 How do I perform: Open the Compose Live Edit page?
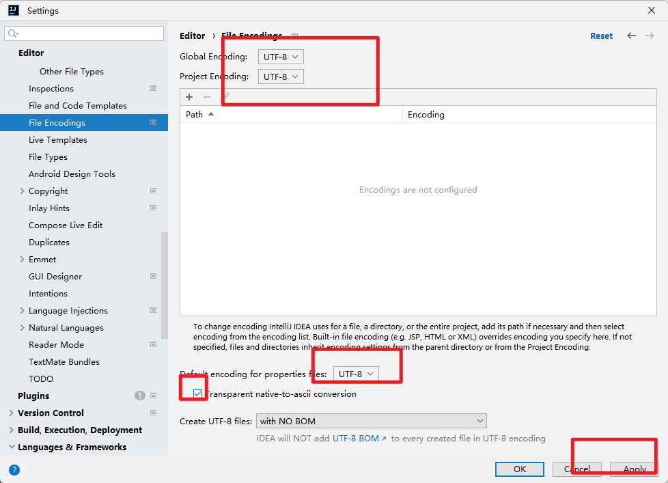pos(66,225)
